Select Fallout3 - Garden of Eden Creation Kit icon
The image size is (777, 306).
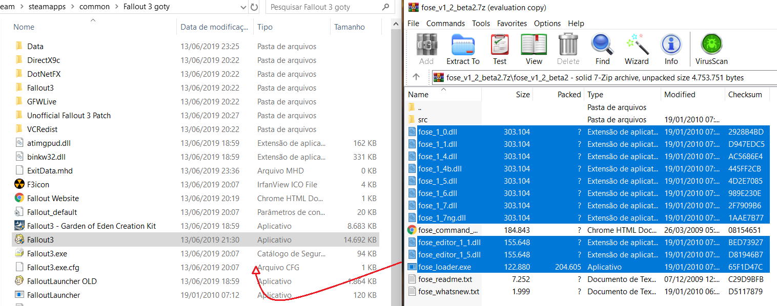pos(19,226)
